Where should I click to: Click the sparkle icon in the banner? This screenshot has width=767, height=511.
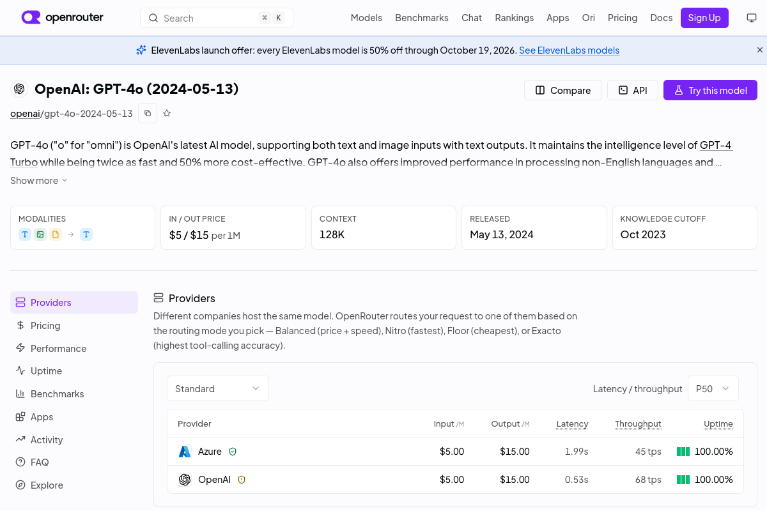[141, 50]
